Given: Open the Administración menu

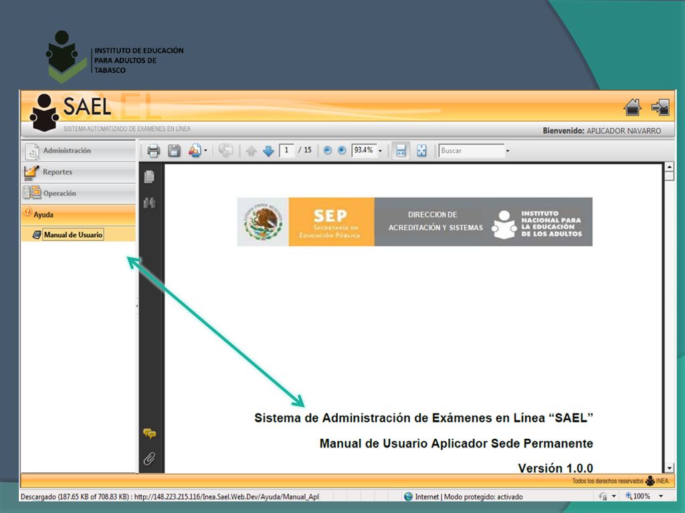Looking at the screenshot, I should [x=78, y=151].
